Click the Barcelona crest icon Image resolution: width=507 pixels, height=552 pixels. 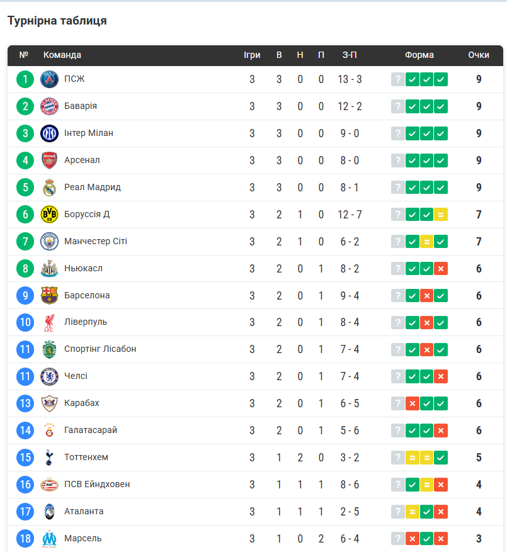coord(49,296)
